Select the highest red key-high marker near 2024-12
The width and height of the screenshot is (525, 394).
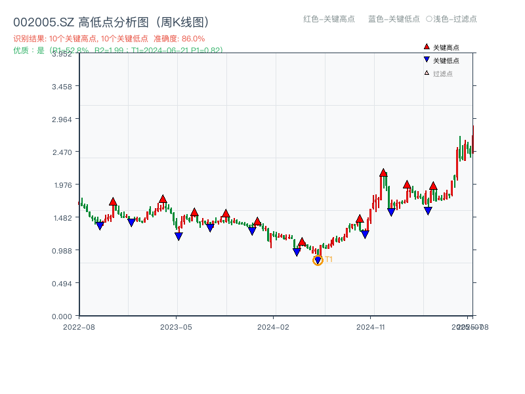point(383,173)
